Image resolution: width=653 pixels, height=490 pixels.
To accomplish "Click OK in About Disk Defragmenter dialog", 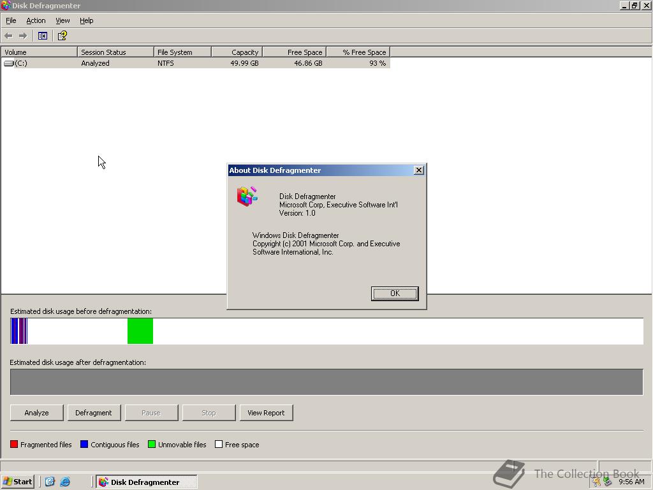I will (395, 293).
